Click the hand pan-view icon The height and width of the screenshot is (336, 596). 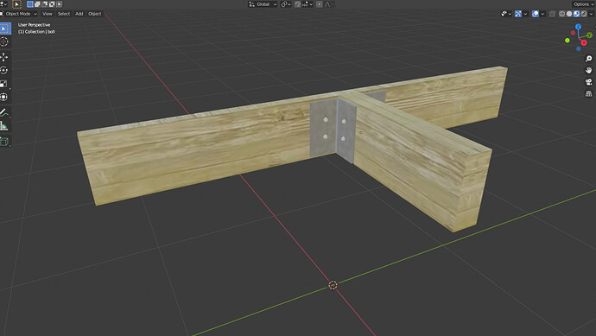[x=588, y=70]
